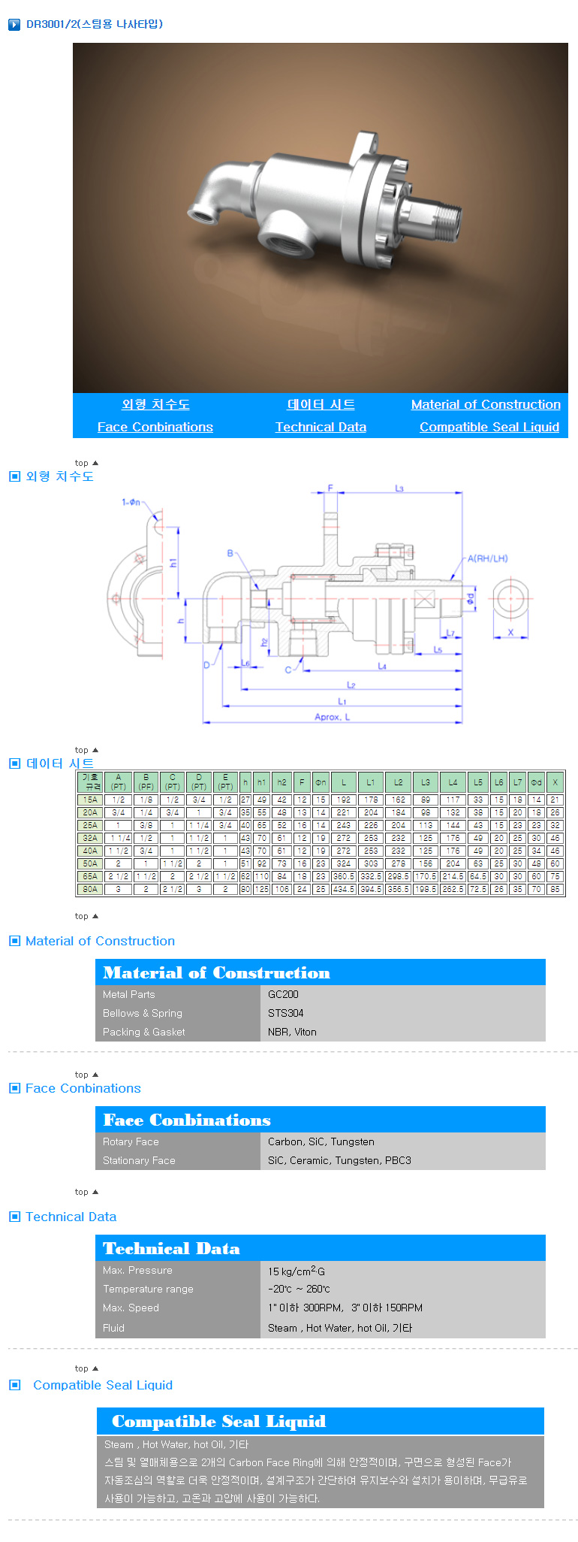Click the GC200 value

[x=283, y=994]
